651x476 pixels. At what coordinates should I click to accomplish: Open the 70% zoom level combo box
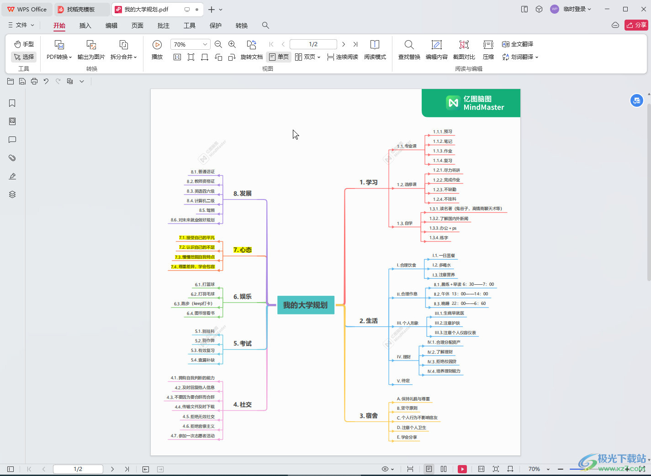coord(191,44)
